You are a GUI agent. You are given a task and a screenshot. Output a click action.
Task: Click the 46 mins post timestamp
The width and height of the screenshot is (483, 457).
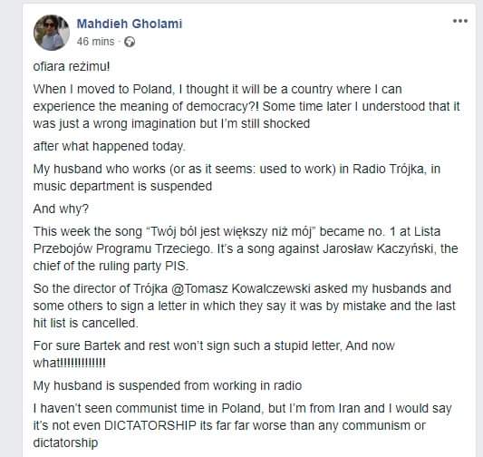pyautogui.click(x=95, y=42)
